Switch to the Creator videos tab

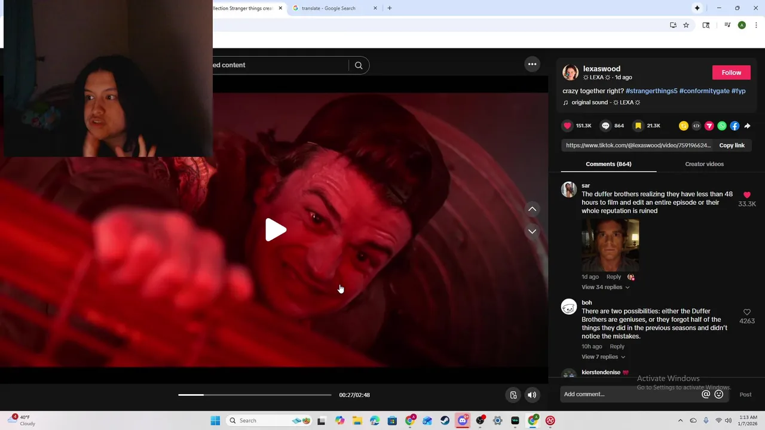[x=704, y=164]
